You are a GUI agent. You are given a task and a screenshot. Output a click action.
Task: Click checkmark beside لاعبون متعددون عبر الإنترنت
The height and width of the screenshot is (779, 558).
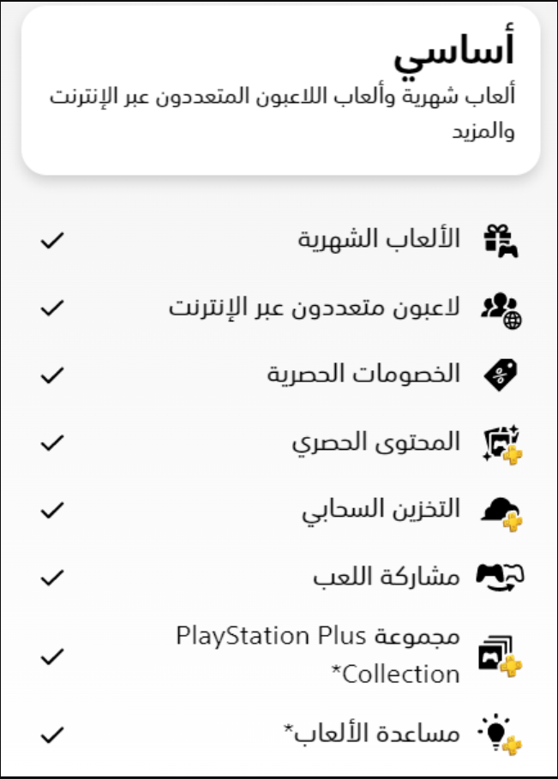click(x=52, y=308)
